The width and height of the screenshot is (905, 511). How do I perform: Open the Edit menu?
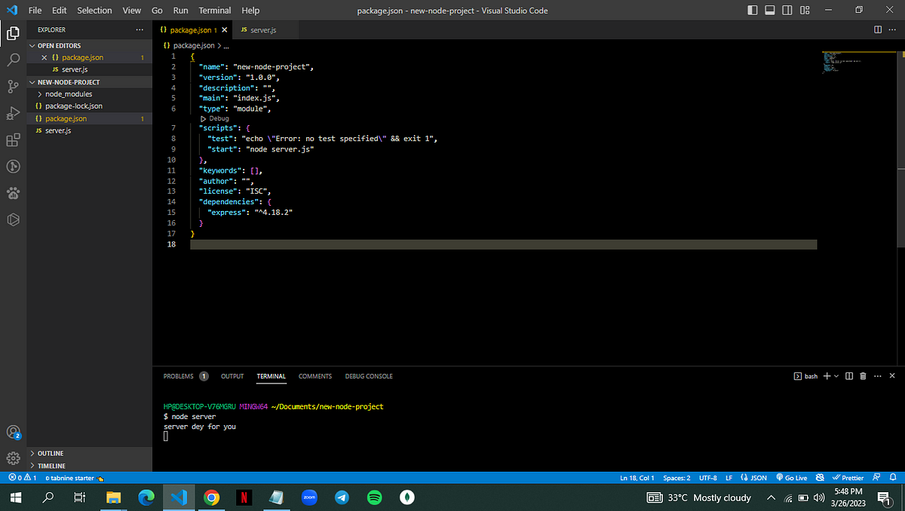tap(60, 11)
